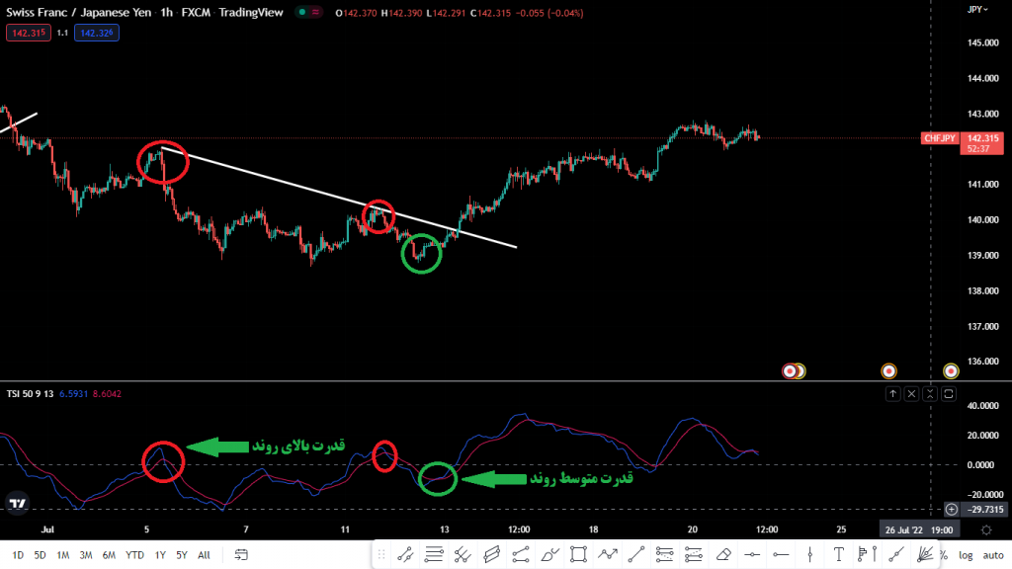
Task: Select the stacked horizontal lines tool
Action: click(435, 554)
